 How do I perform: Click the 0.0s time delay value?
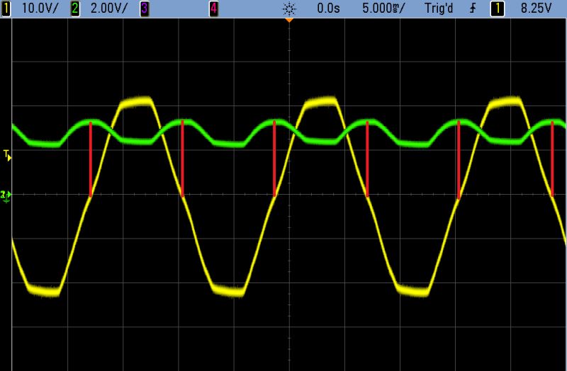(328, 8)
